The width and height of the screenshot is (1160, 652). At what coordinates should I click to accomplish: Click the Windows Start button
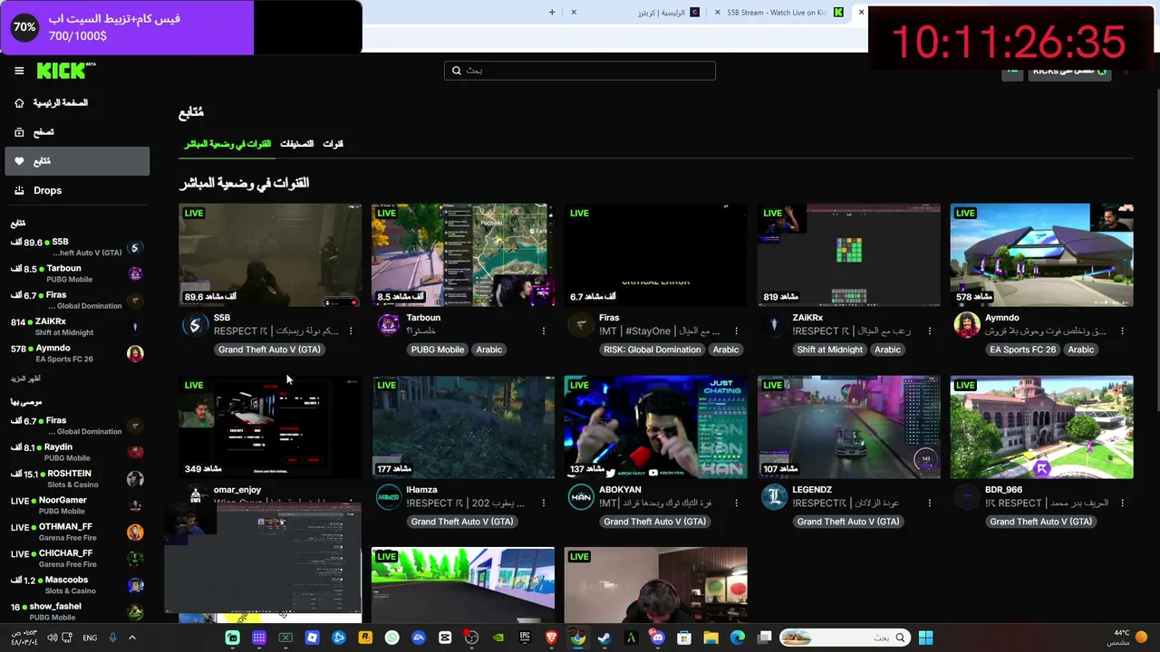coord(925,638)
